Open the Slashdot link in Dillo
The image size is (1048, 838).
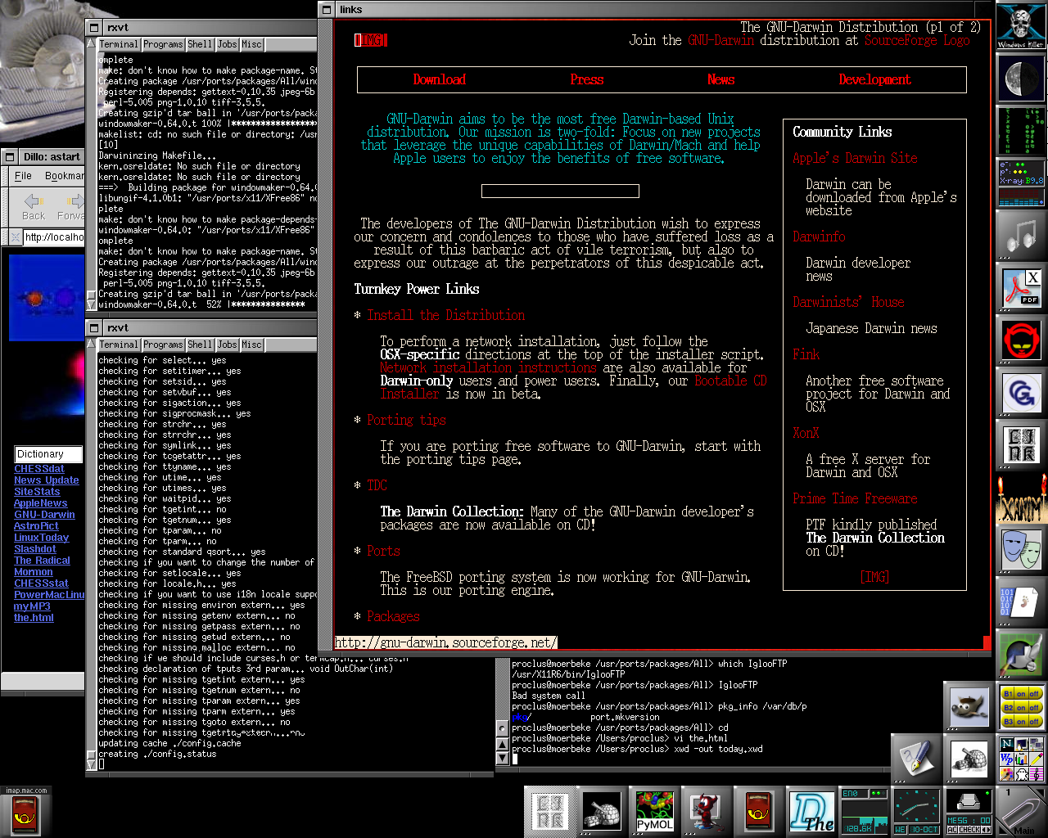[34, 549]
